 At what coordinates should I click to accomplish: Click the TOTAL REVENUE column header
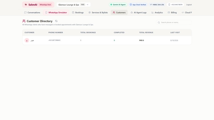pyautogui.click(x=146, y=32)
